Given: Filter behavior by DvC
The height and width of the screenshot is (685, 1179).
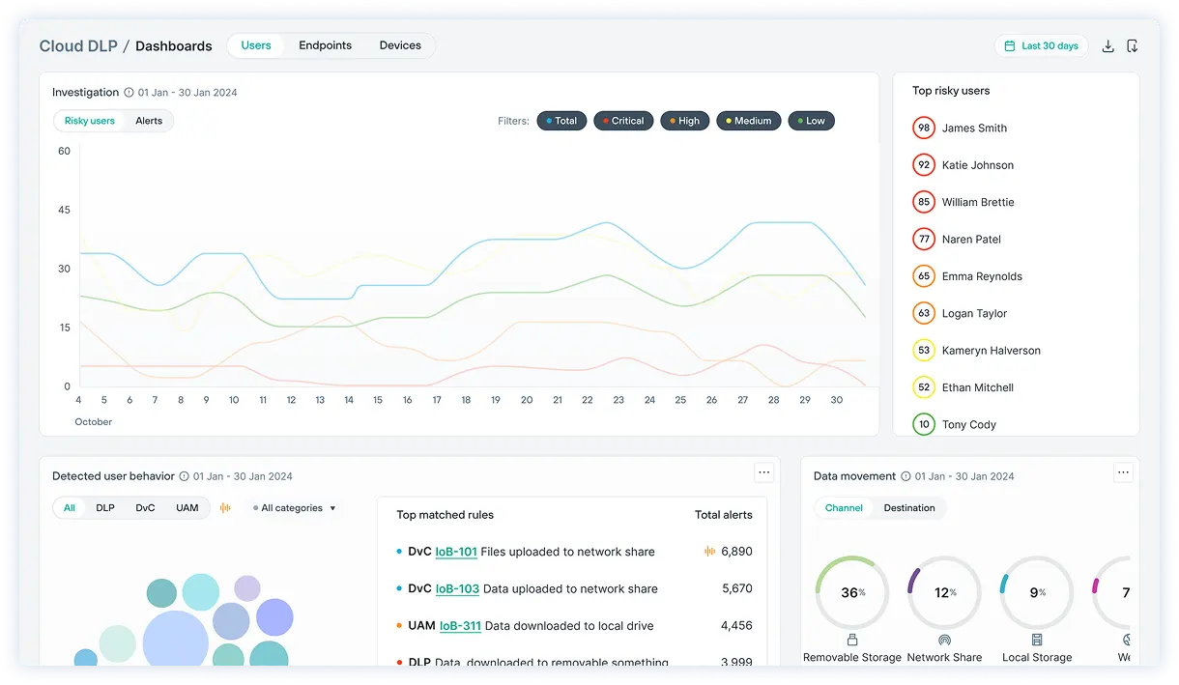Looking at the screenshot, I should click(145, 508).
